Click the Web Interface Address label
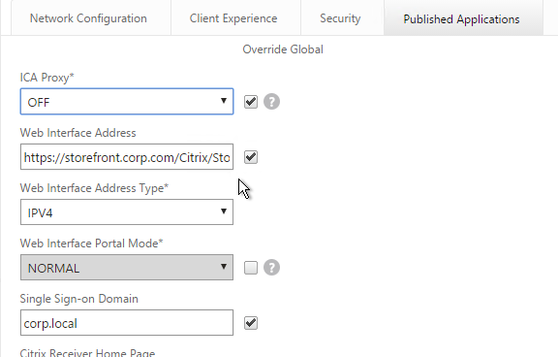Viewport: 558px width, 357px height. coord(77,133)
